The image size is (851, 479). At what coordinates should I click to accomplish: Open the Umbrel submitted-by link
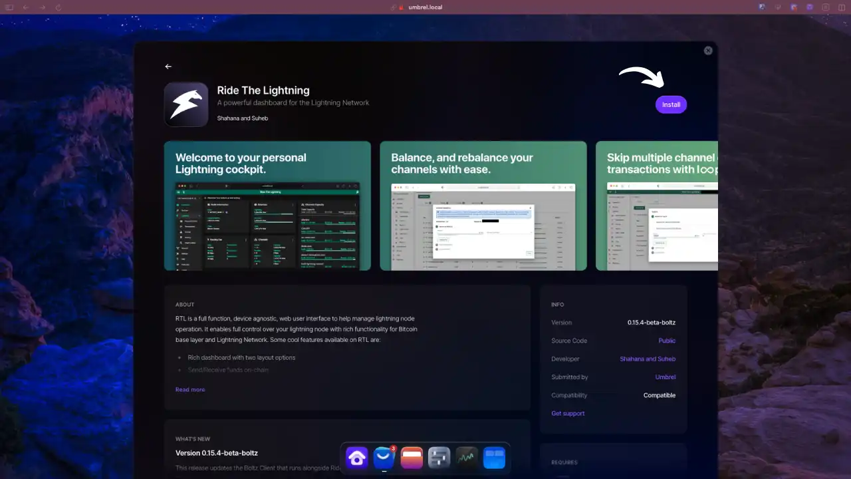click(x=666, y=377)
